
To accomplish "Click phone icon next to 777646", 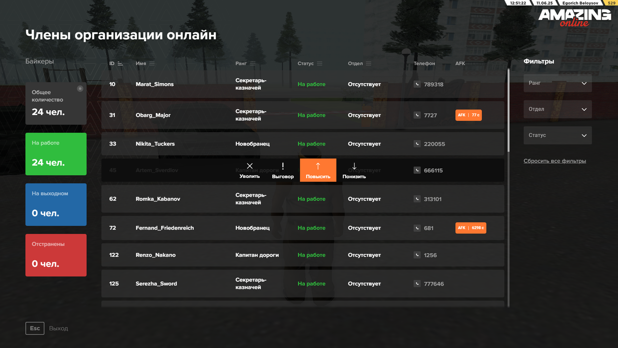I will click(417, 284).
